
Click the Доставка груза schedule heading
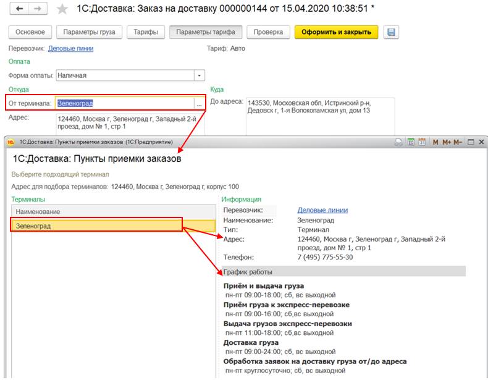pos(251,343)
